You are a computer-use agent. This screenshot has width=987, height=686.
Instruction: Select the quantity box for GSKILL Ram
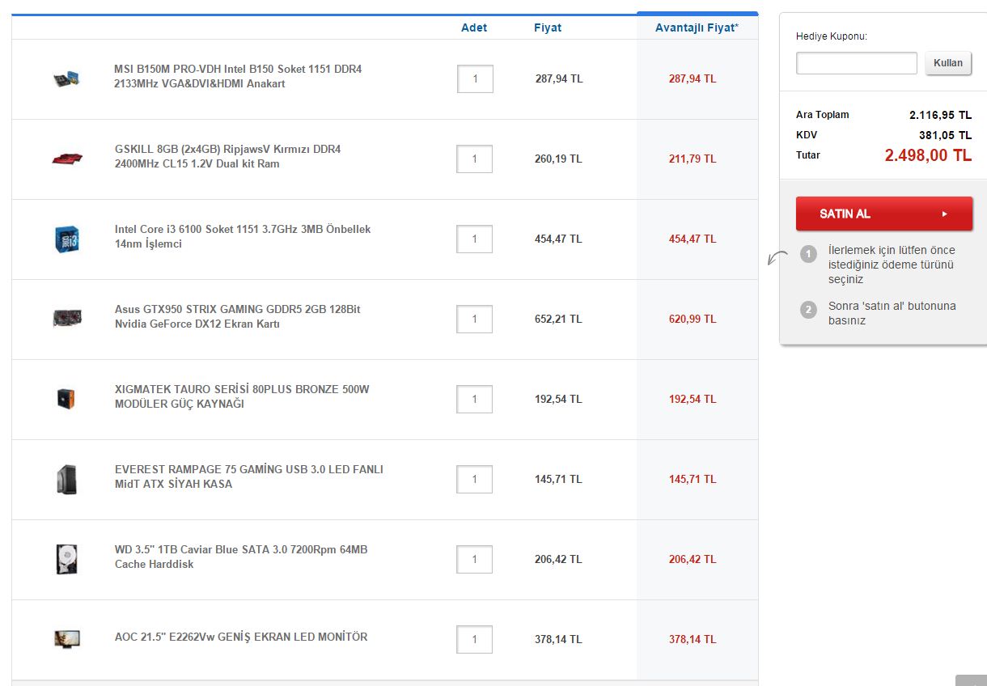click(x=475, y=159)
